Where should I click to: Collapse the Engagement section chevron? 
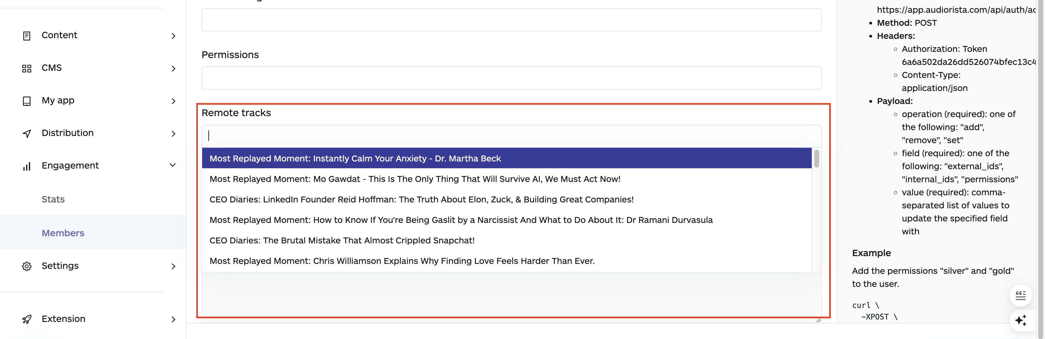[173, 165]
